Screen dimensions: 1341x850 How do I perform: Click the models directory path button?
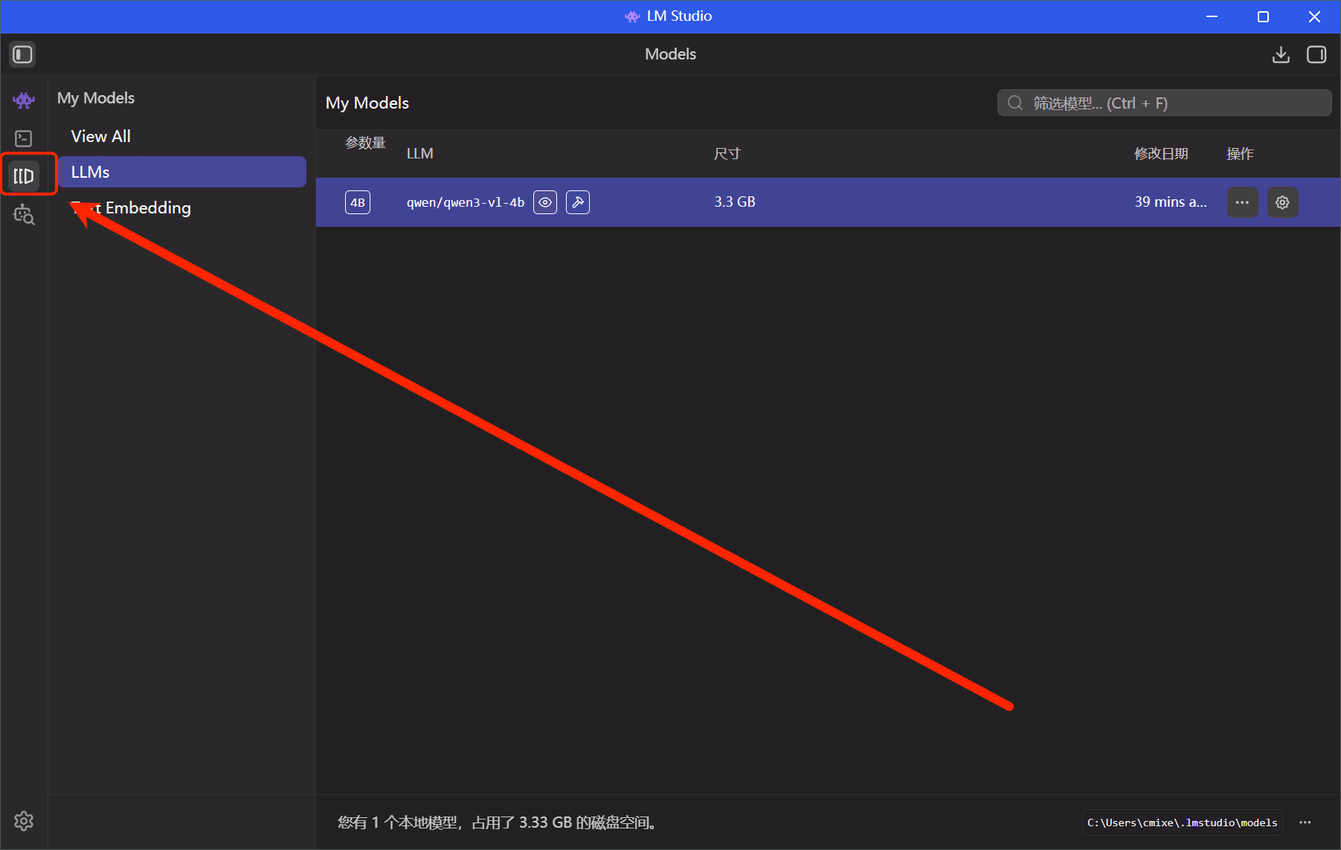tap(1183, 822)
